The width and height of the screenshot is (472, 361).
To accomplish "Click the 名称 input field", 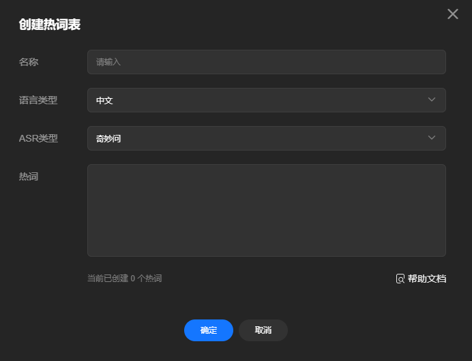I will [267, 62].
